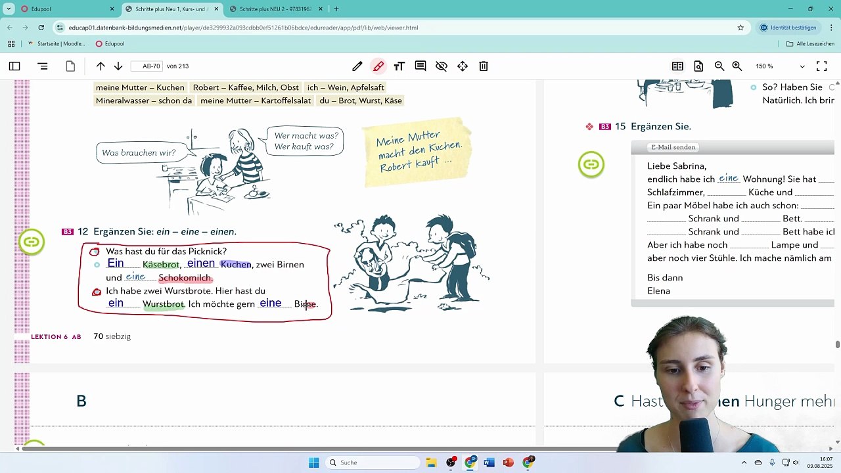Click the Suche taskbar search box
This screenshot has width=841, height=473.
click(372, 462)
